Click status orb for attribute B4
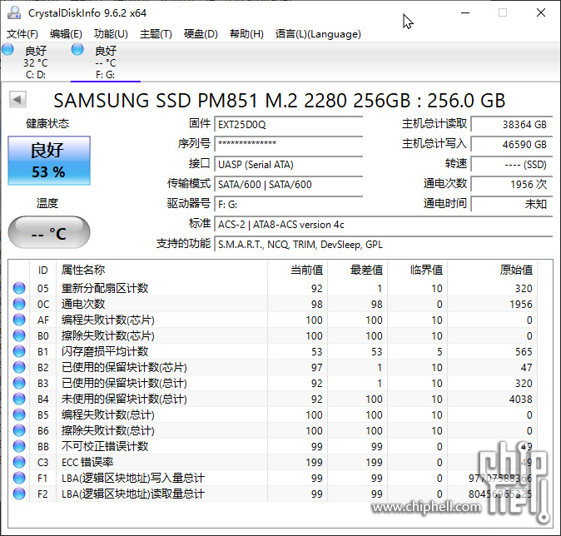 (19, 399)
